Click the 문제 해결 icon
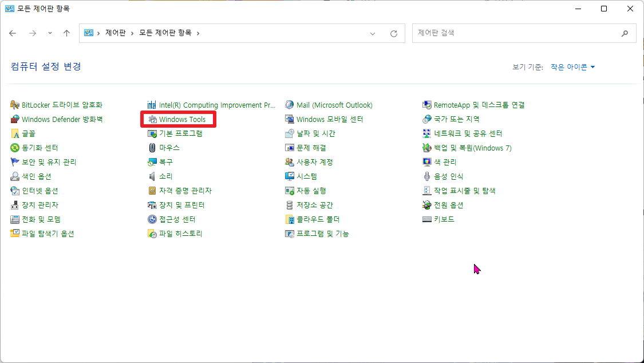This screenshot has height=363, width=644. [x=290, y=148]
